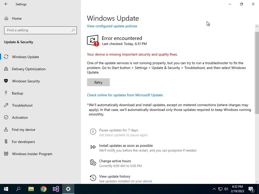Click the Troubleshoot wrench icon
This screenshot has height=194, width=259.
tap(6, 105)
